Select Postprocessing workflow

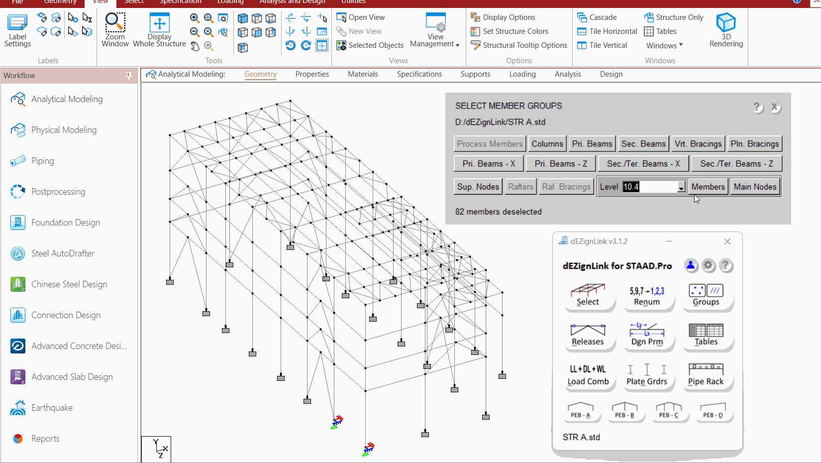point(69,192)
